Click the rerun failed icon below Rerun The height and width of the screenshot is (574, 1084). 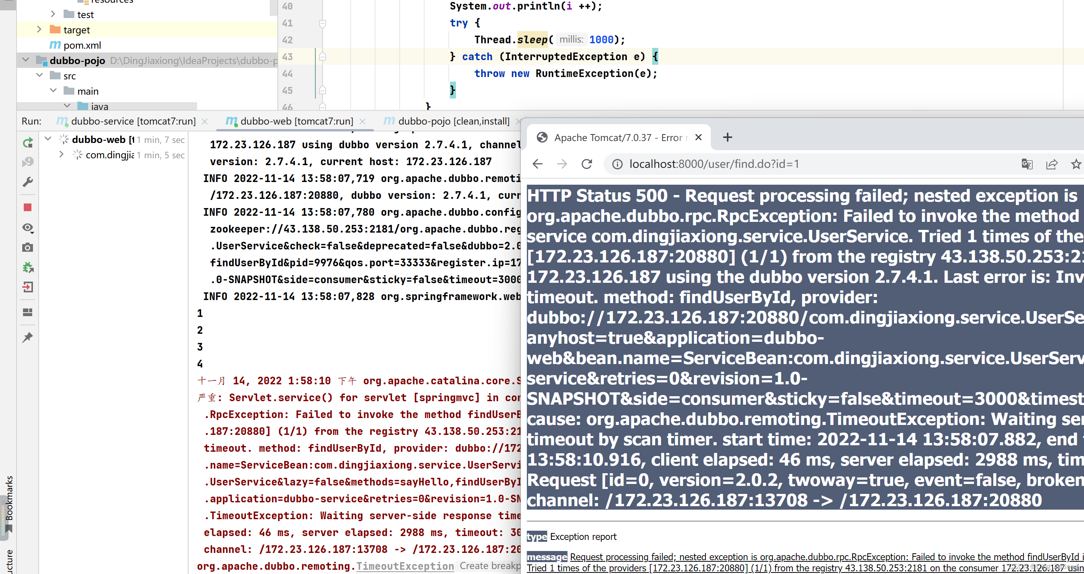click(x=28, y=162)
